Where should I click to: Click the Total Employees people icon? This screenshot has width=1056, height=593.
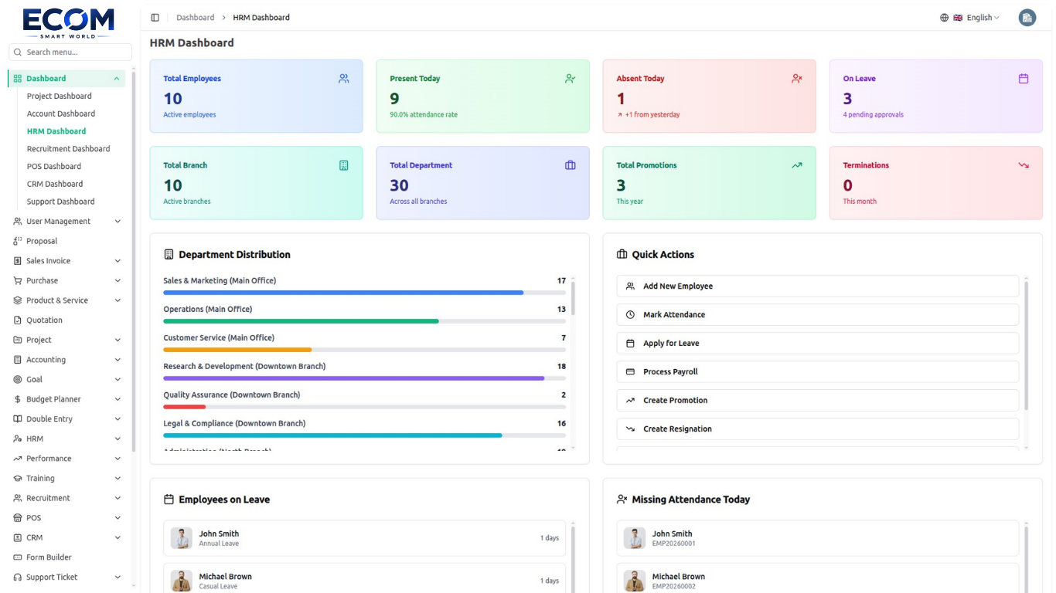(344, 79)
